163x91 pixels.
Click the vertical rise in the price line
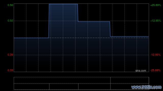tap(49, 21)
